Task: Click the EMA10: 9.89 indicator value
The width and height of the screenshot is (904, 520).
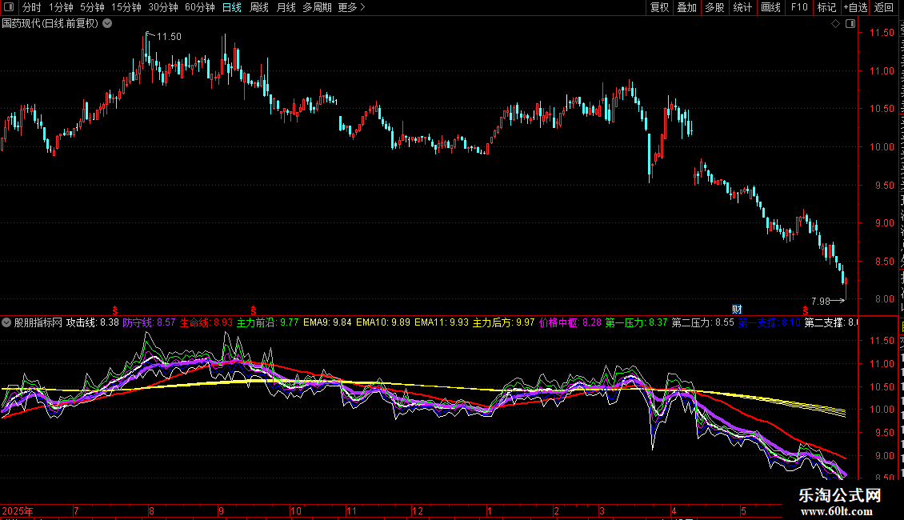Action: (383, 323)
